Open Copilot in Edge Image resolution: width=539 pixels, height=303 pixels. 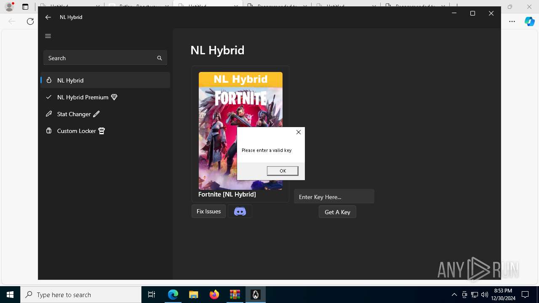pos(530,21)
